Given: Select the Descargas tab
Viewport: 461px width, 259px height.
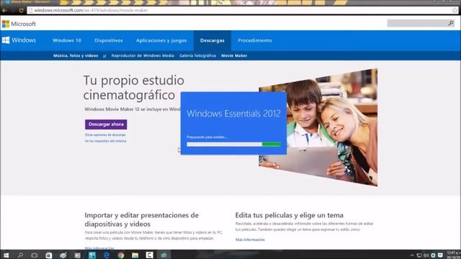Looking at the screenshot, I should click(x=212, y=40).
